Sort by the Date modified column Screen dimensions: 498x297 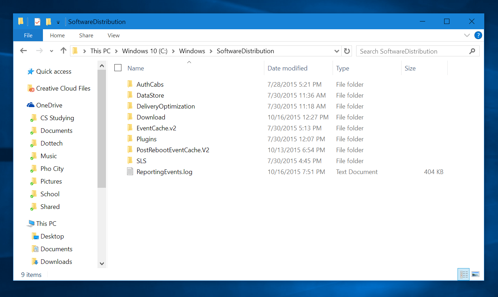(288, 68)
